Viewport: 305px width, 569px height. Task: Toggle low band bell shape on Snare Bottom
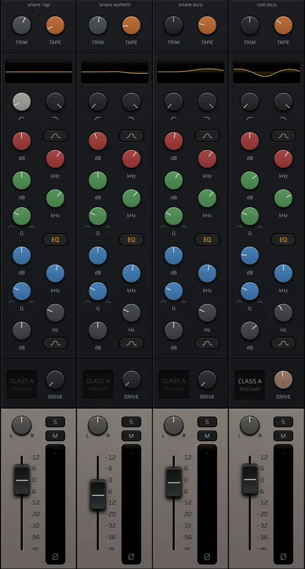point(131,343)
